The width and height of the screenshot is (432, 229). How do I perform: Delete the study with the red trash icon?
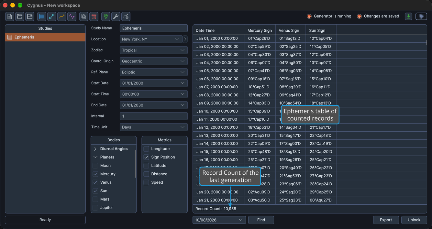94,16
